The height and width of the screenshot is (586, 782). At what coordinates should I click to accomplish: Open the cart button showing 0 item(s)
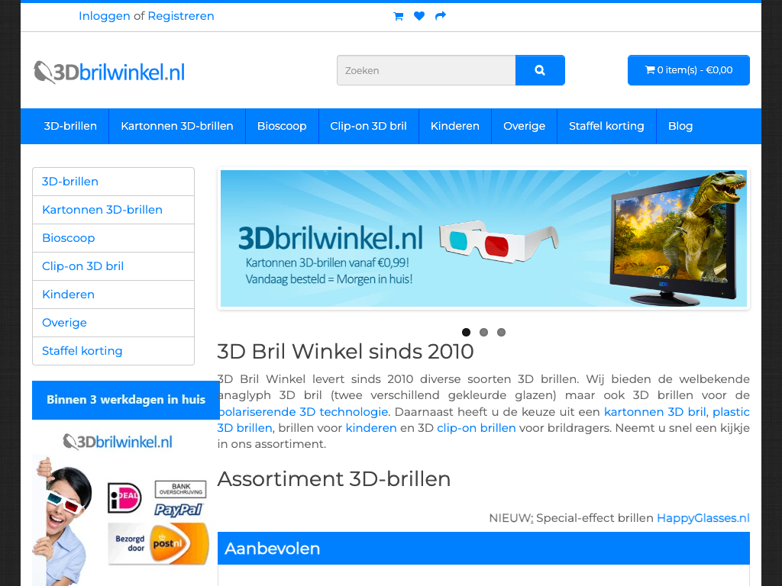(688, 70)
